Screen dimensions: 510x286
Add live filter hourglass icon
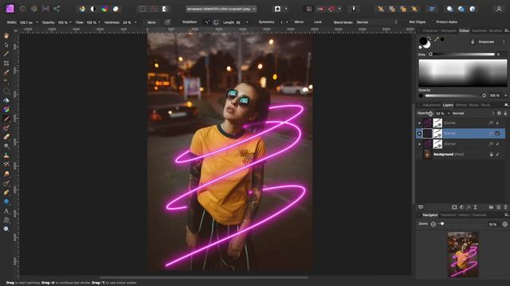475,207
